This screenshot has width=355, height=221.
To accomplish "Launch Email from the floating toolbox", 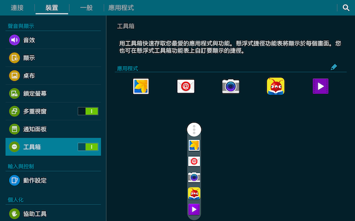I will coord(194,161).
